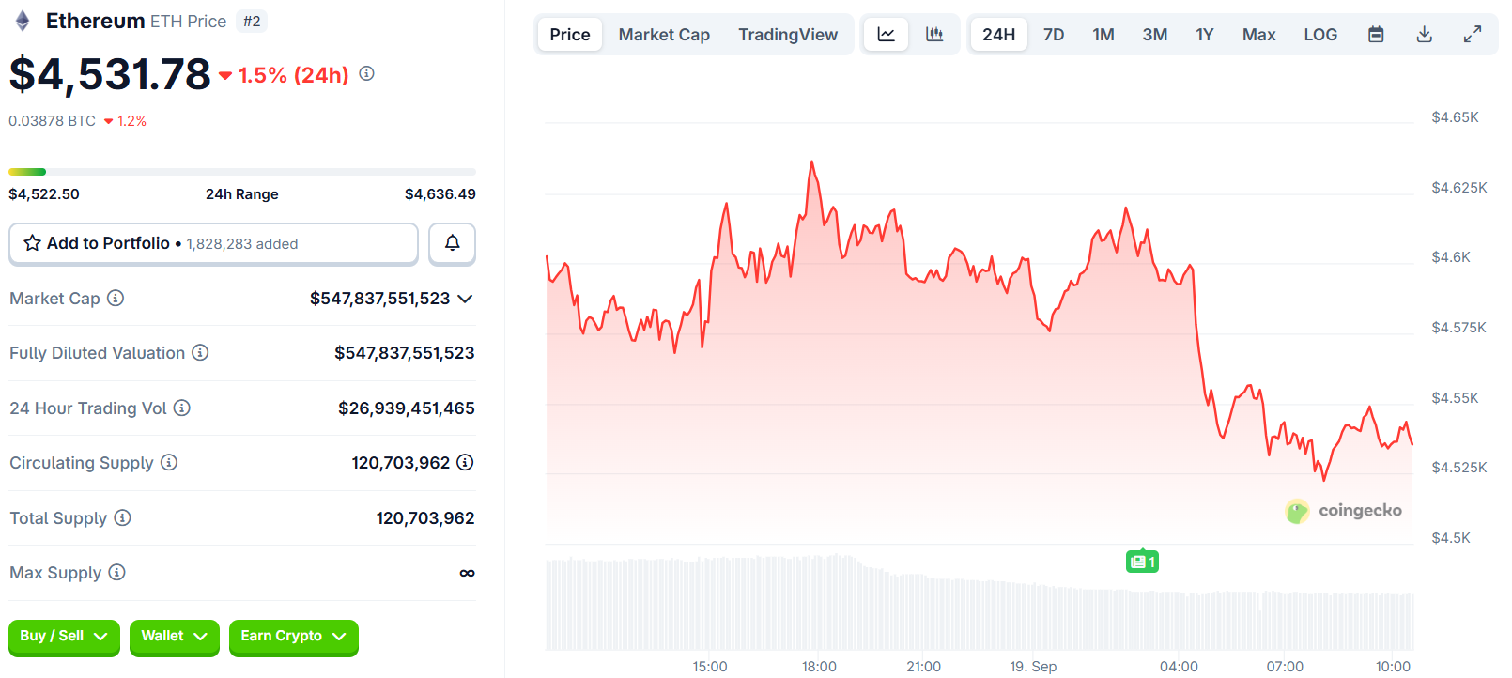The image size is (1512, 678).
Task: Show info icon next to 24h price change
Action: (x=367, y=73)
